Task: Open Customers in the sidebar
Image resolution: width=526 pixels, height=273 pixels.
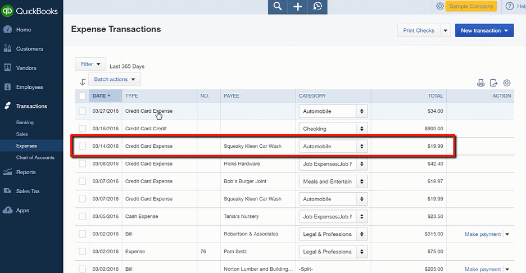Action: [x=30, y=49]
